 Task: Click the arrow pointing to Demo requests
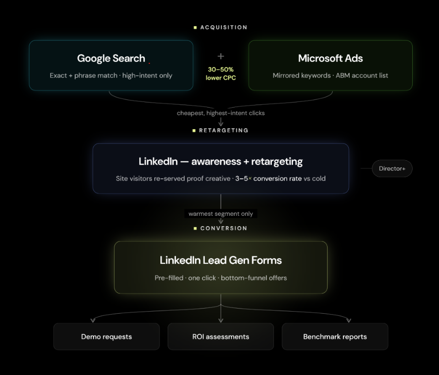coord(93,320)
